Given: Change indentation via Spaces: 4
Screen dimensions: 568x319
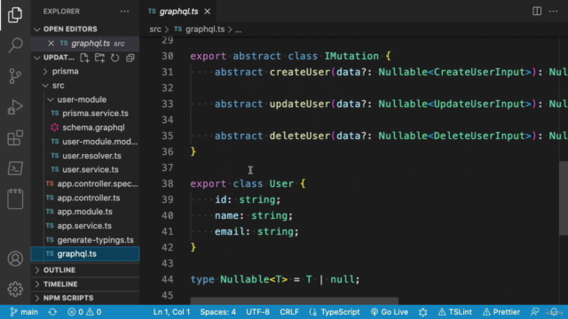Looking at the screenshot, I should [217, 312].
